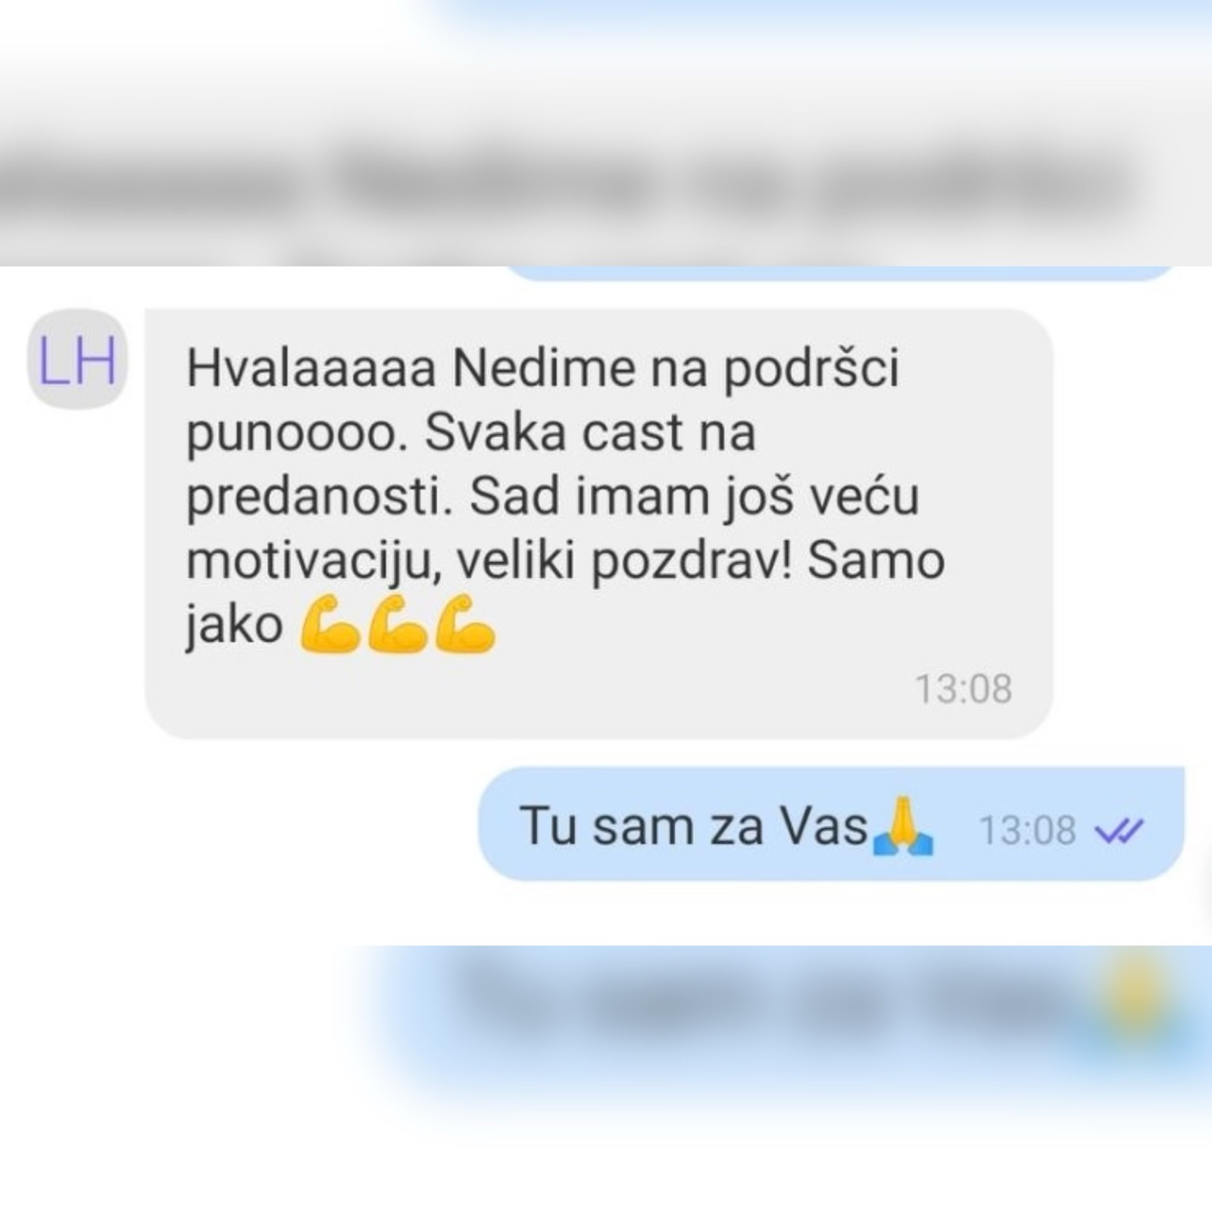Image resolution: width=1212 pixels, height=1212 pixels.
Task: Click the word "jako" before the emojis
Action: coord(235,627)
